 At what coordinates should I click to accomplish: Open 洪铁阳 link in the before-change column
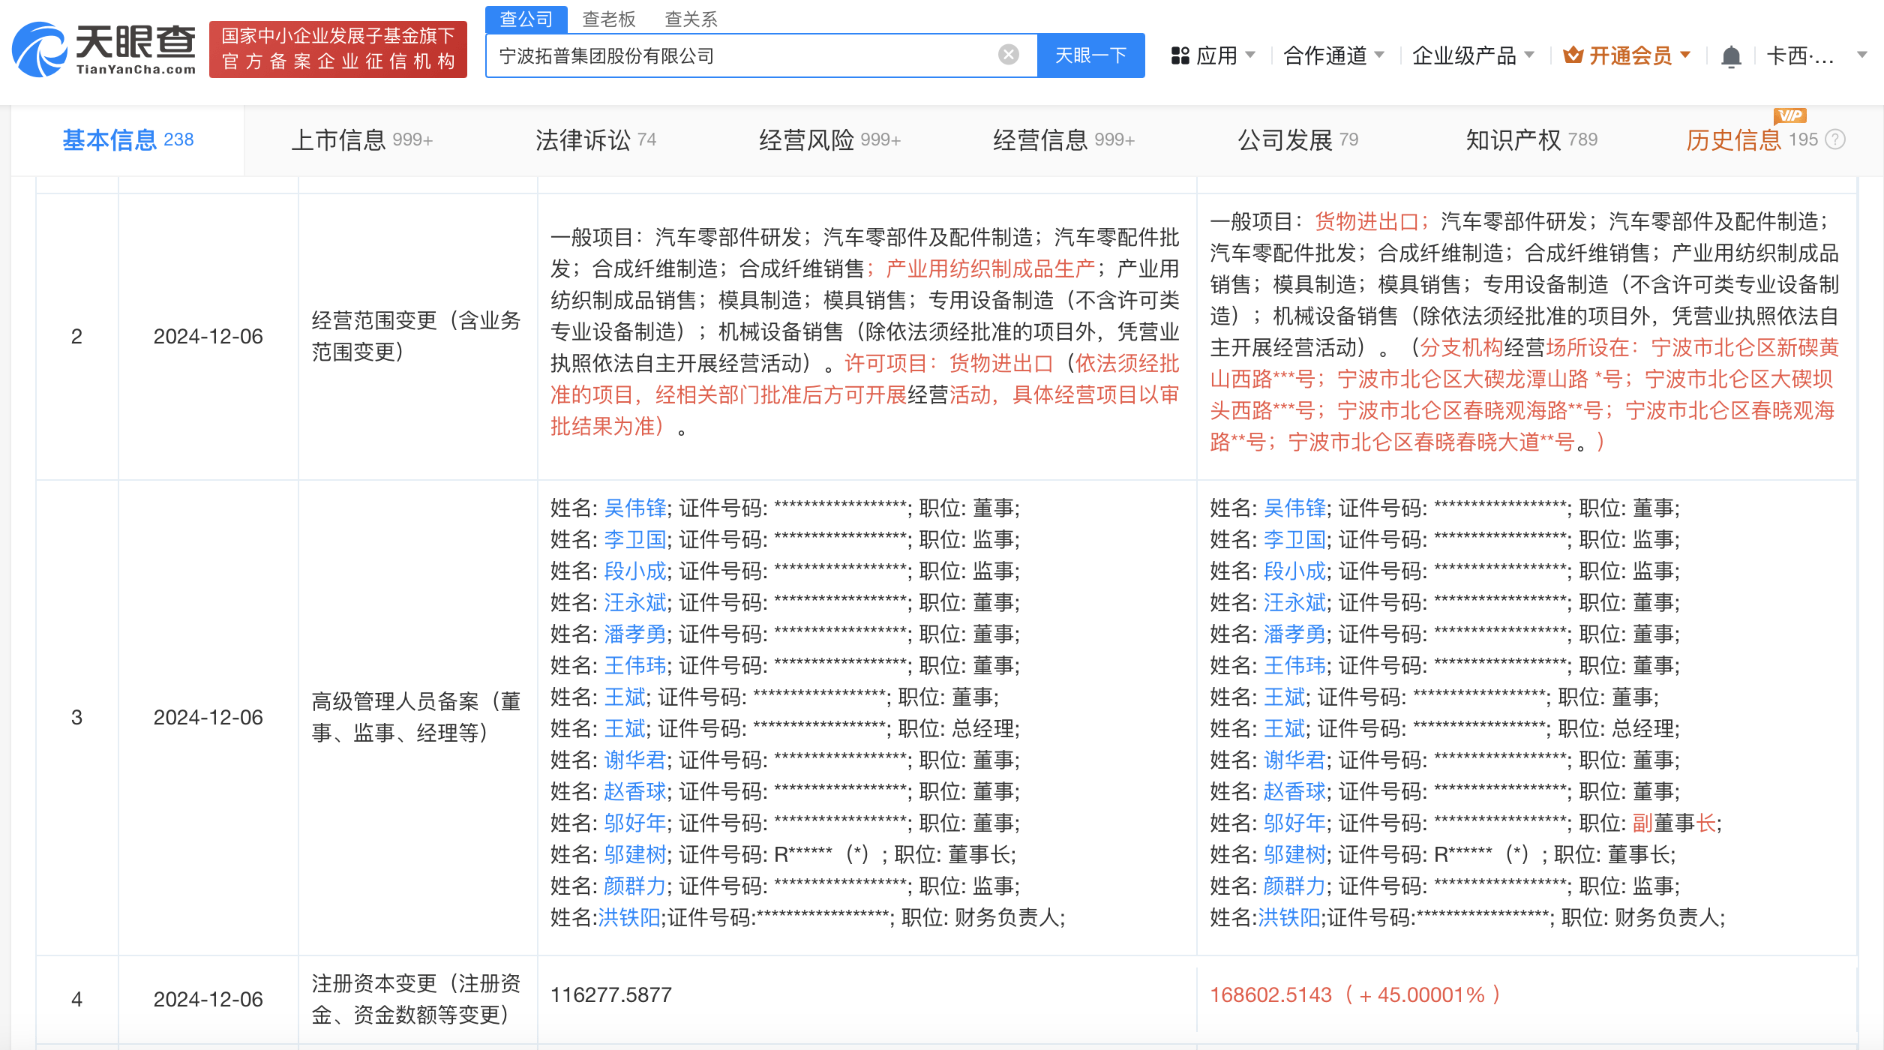tap(629, 917)
